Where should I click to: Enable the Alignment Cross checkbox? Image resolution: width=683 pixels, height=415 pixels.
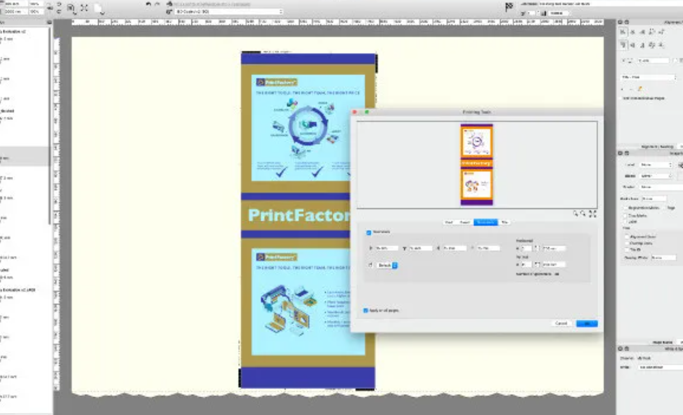click(x=627, y=237)
